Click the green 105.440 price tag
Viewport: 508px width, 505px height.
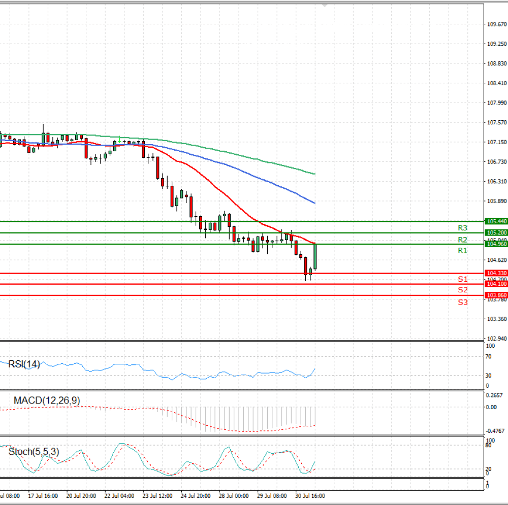pos(496,221)
